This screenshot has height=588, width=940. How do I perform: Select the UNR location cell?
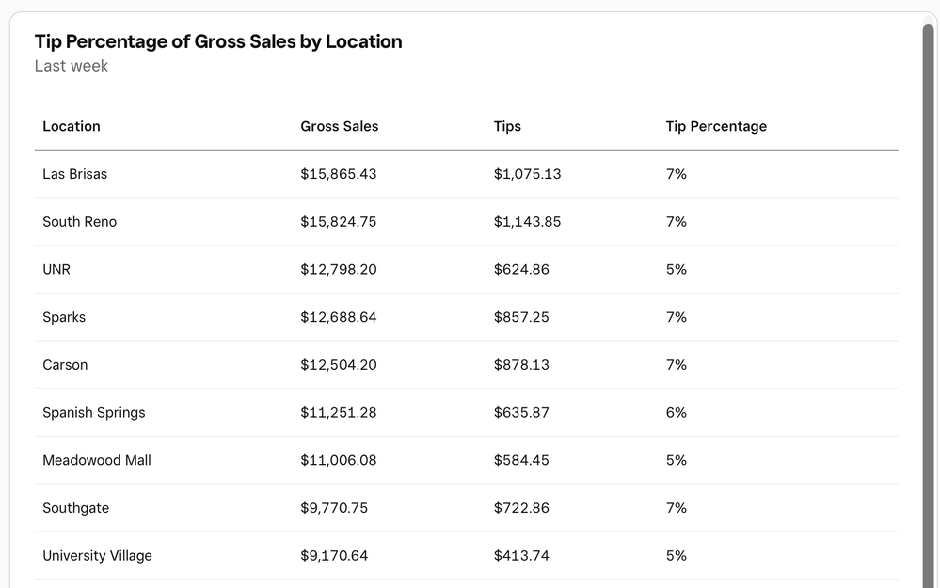point(56,270)
